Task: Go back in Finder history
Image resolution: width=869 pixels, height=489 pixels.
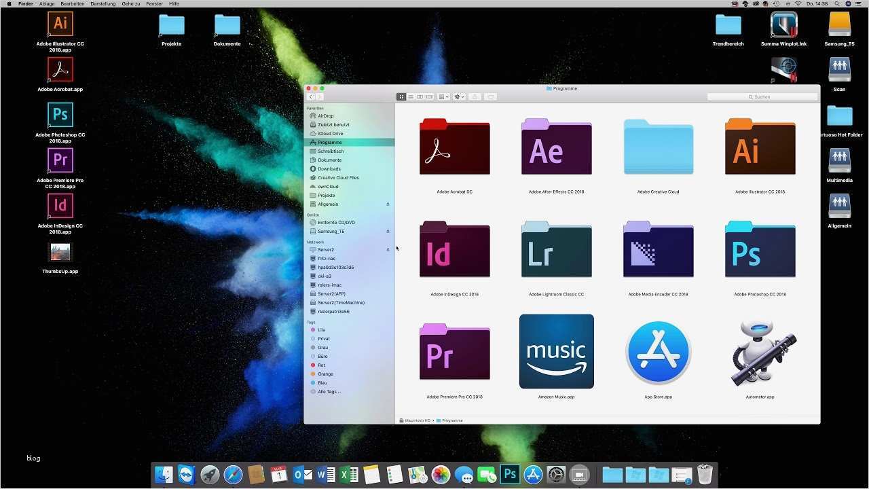Action: pyautogui.click(x=311, y=97)
